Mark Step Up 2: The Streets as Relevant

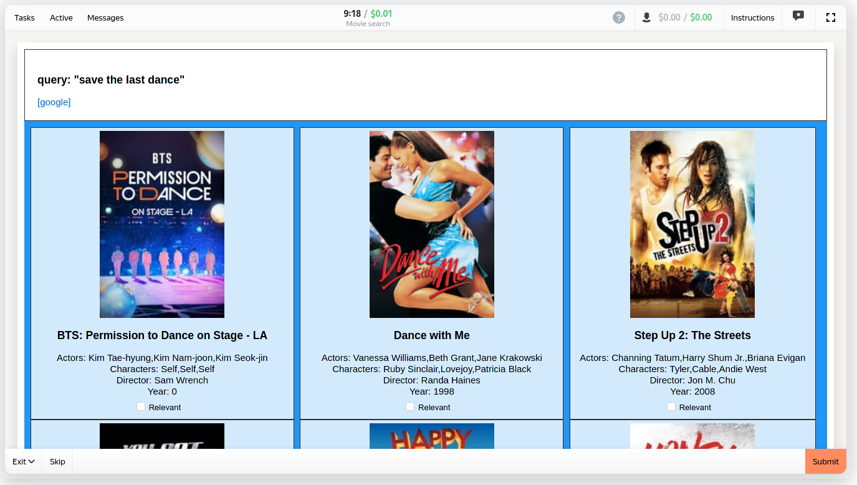(x=671, y=406)
